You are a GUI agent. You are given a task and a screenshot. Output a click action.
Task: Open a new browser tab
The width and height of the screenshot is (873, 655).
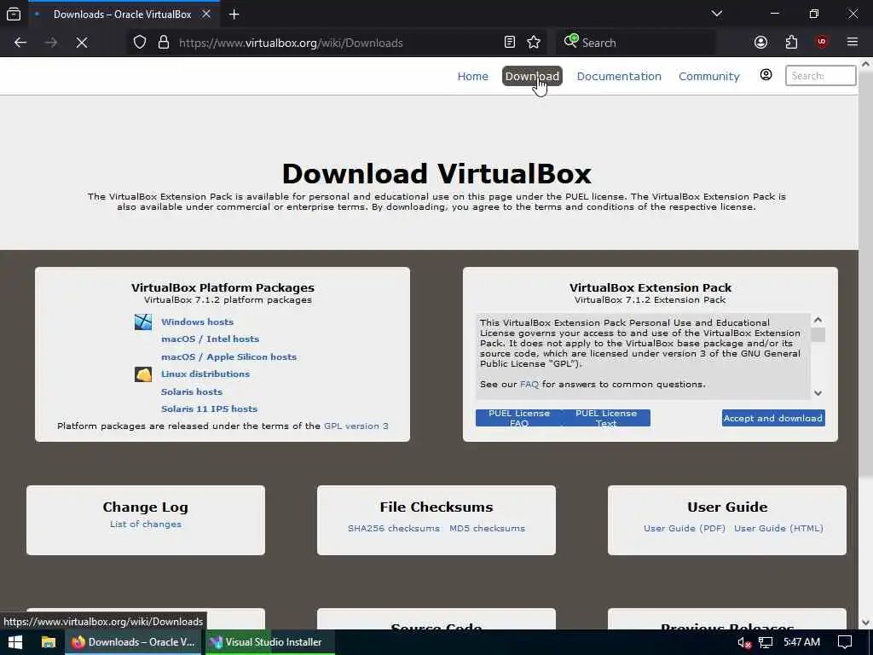coord(234,14)
